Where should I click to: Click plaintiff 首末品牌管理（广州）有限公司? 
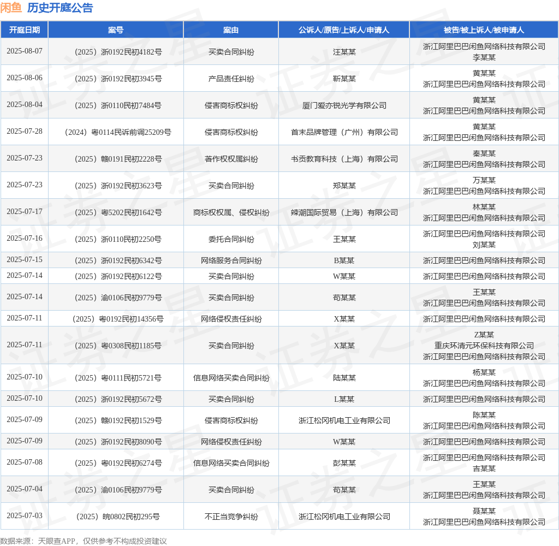pos(344,132)
